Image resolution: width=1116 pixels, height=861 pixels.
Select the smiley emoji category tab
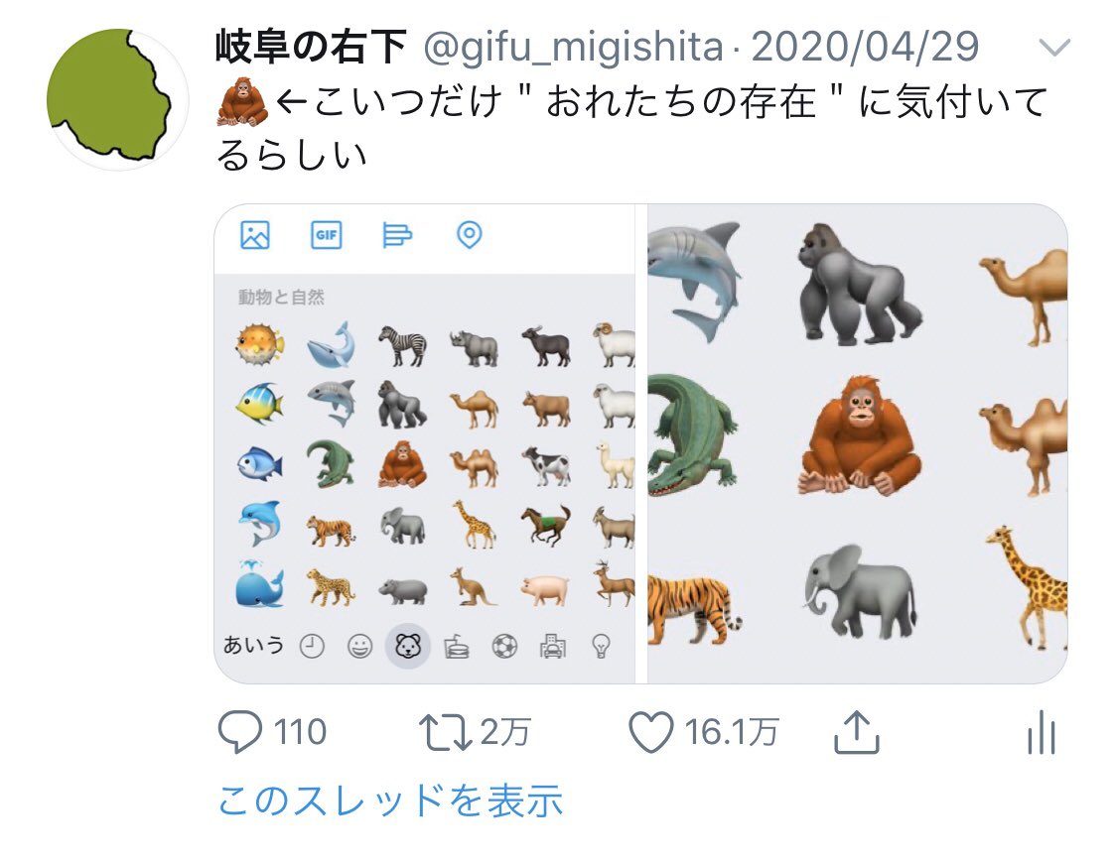point(359,647)
